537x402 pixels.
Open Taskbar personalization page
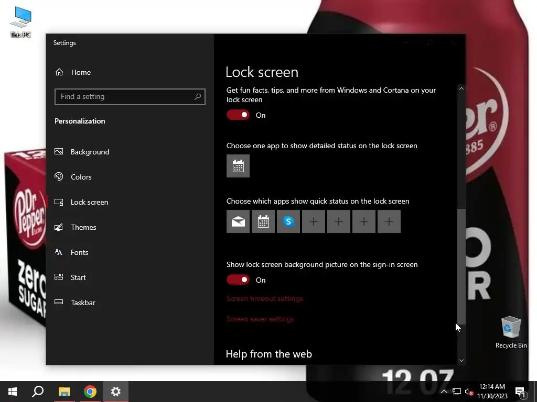tap(74, 303)
